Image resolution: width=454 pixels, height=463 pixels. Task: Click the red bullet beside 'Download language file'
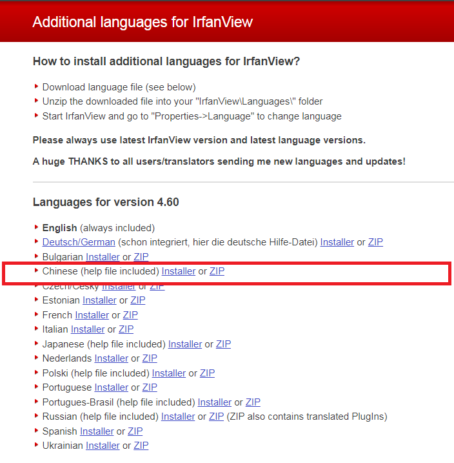tap(36, 87)
